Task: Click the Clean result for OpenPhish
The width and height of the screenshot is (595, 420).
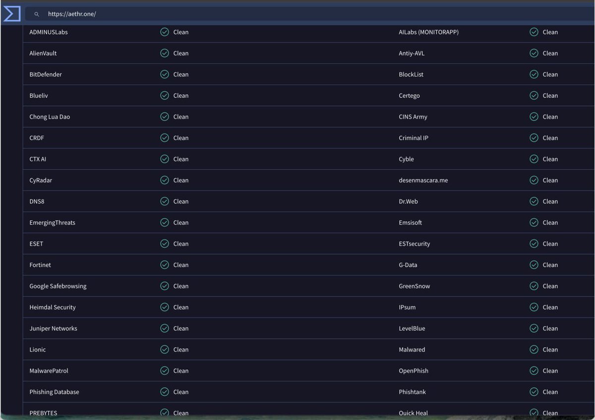Action: coord(550,371)
